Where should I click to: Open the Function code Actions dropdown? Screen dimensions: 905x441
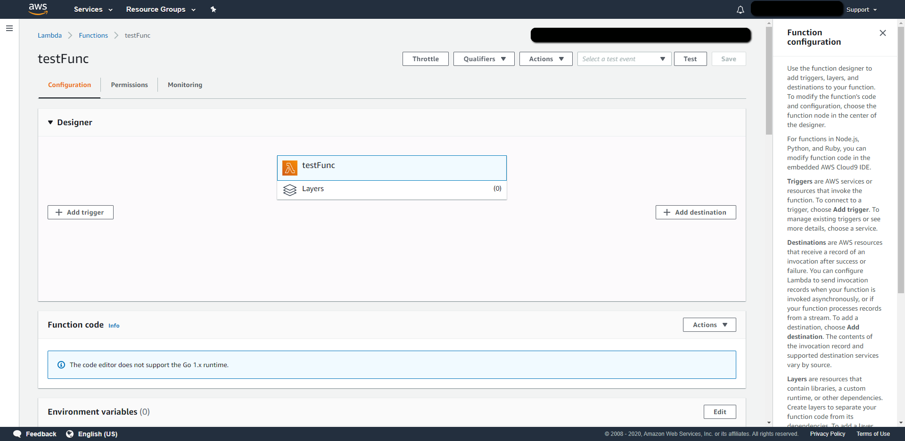tap(709, 325)
